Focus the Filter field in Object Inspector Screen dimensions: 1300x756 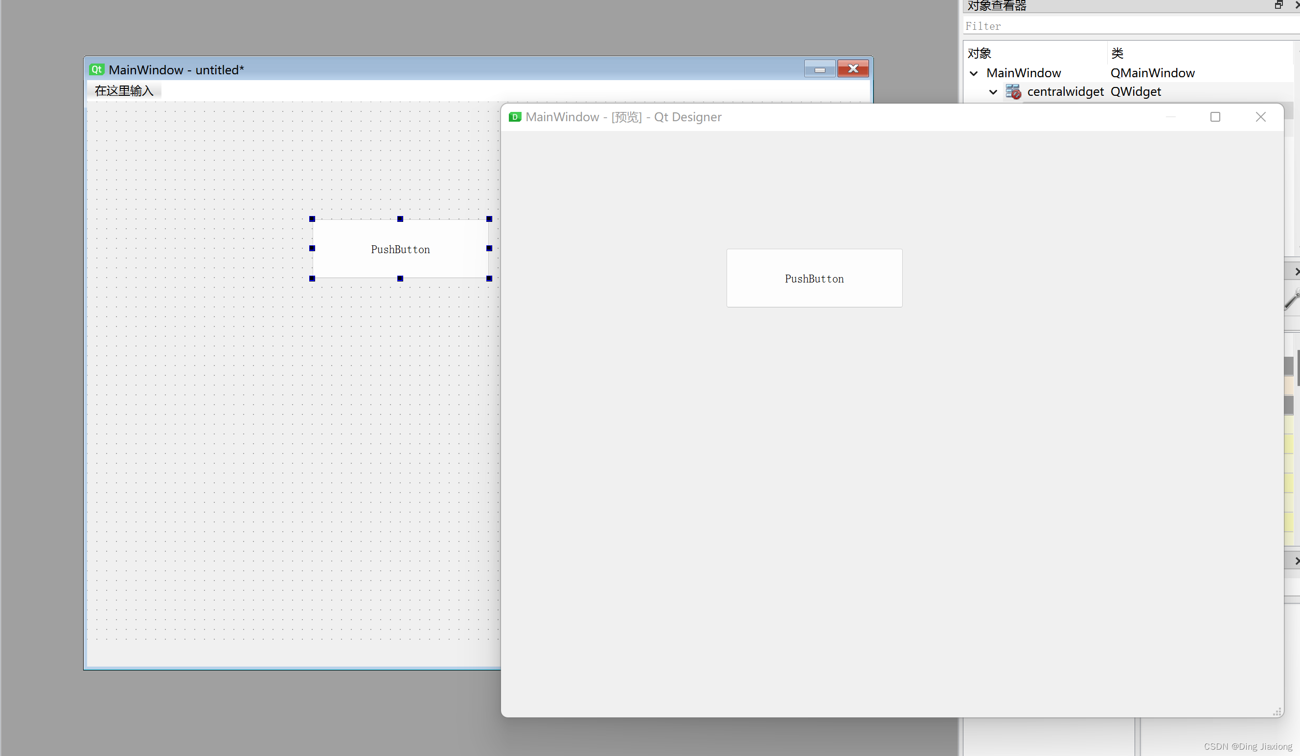coord(1125,26)
